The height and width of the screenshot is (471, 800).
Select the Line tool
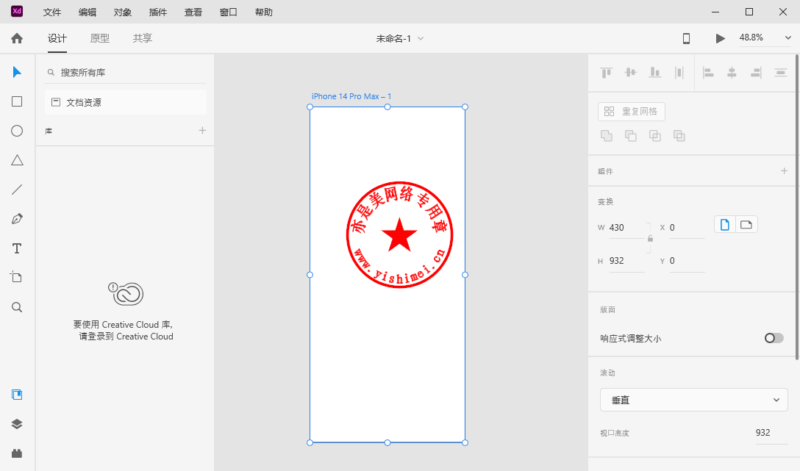(x=17, y=190)
